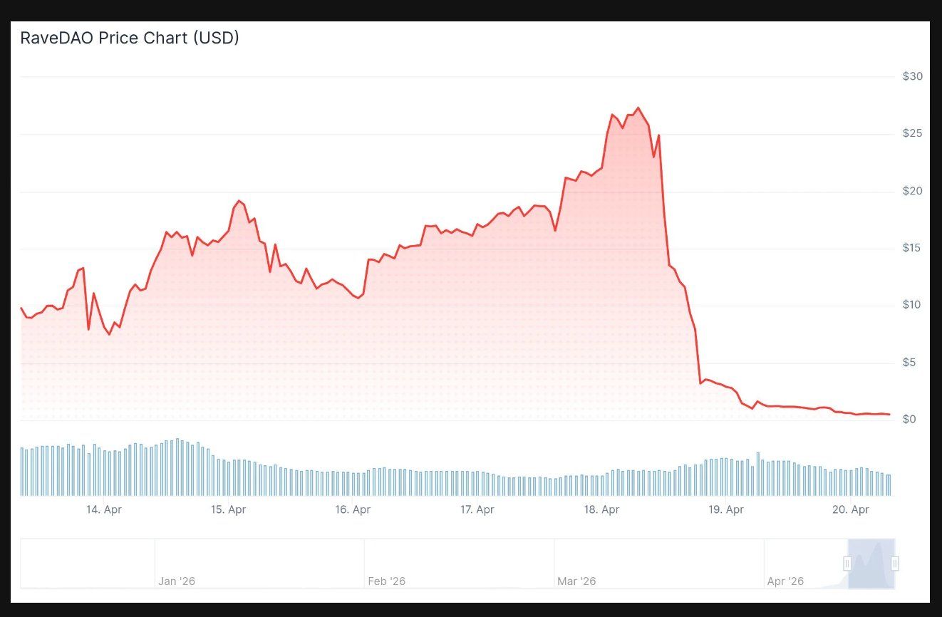
Task: Click the 19. Apr date label
Action: click(x=726, y=509)
